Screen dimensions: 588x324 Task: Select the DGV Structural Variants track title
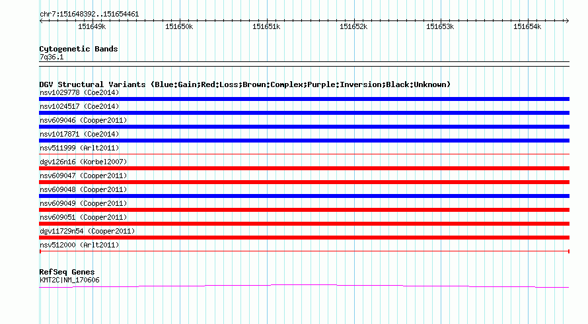click(245, 84)
